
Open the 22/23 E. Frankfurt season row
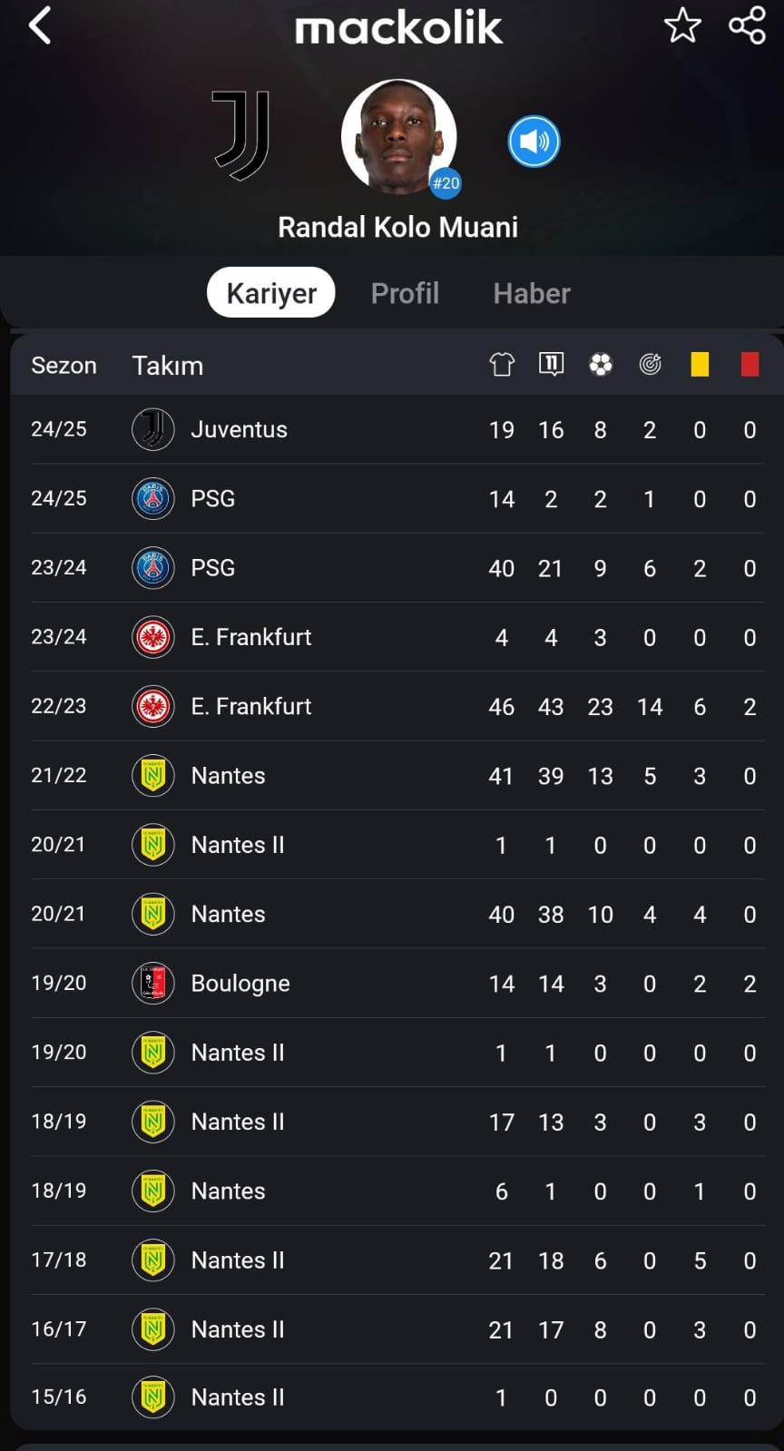click(x=397, y=706)
